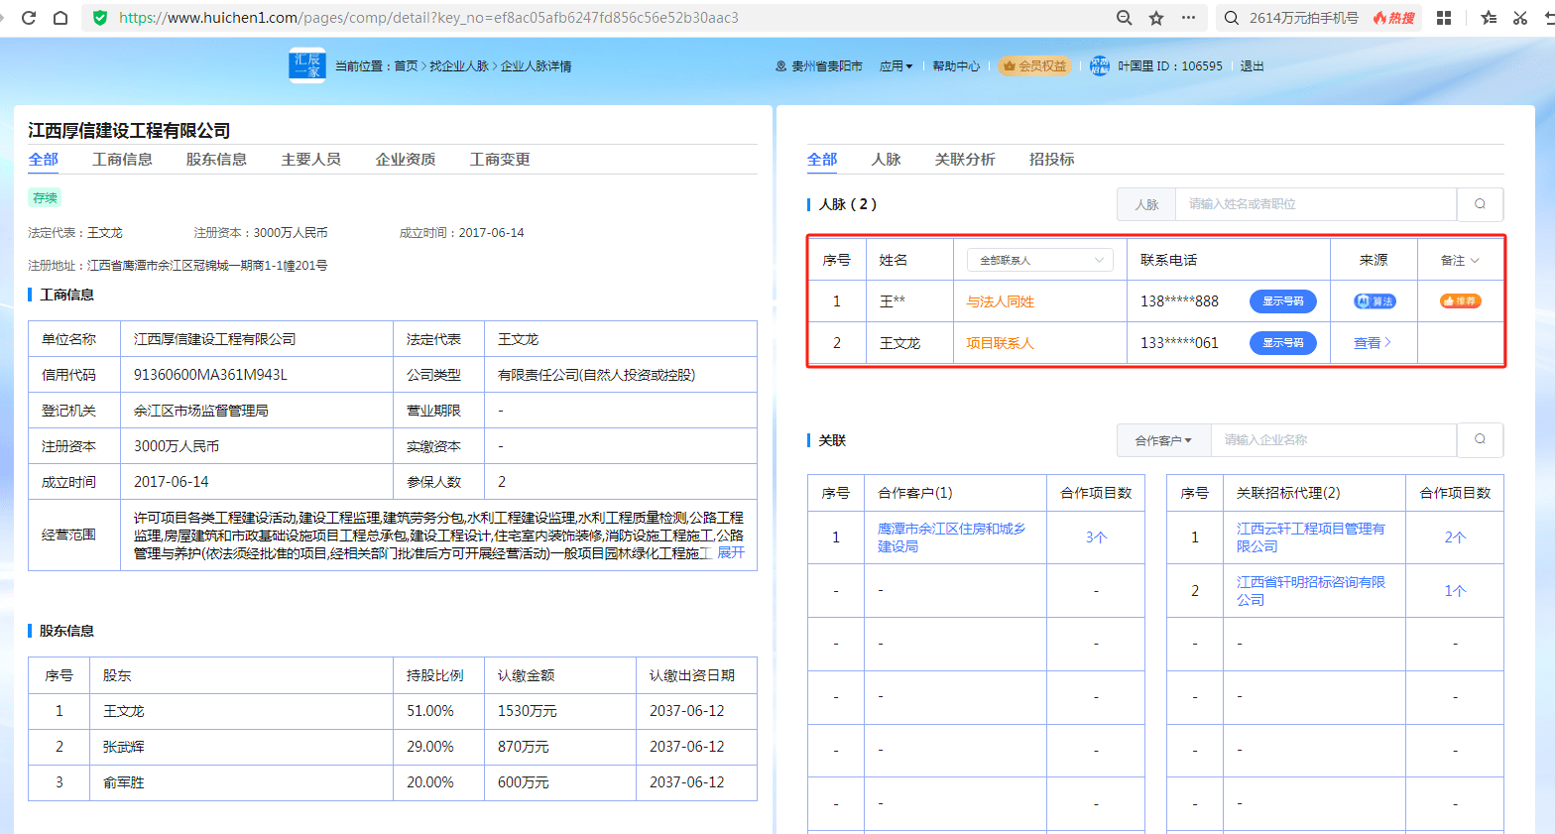Switch to 工商变更 tab
Viewport: 1555px width, 834px height.
tap(500, 160)
